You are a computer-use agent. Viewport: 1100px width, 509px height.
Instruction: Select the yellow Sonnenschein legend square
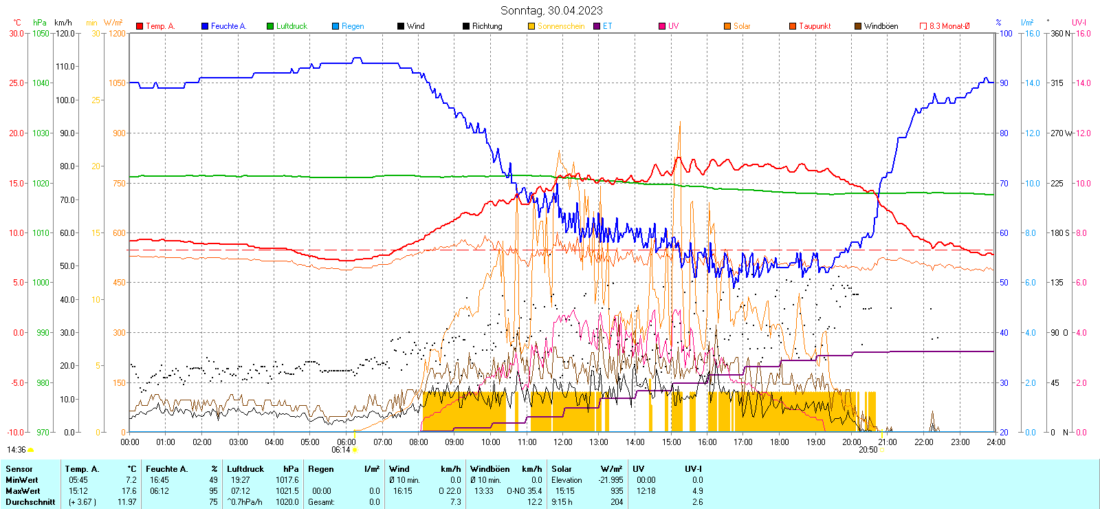click(531, 26)
